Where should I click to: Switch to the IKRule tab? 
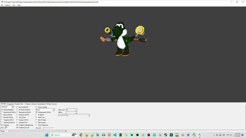(x=48, y=104)
